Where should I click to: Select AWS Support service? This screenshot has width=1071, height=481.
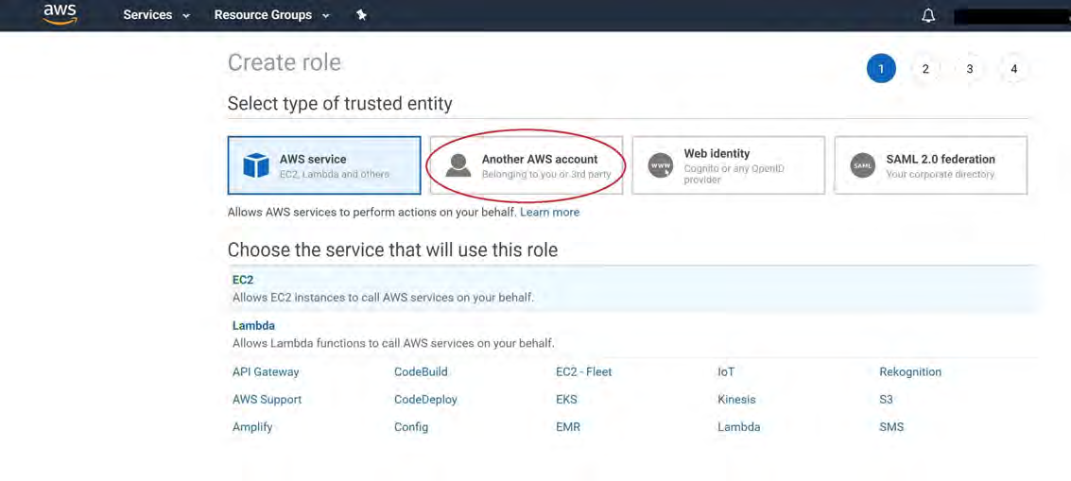pos(268,400)
